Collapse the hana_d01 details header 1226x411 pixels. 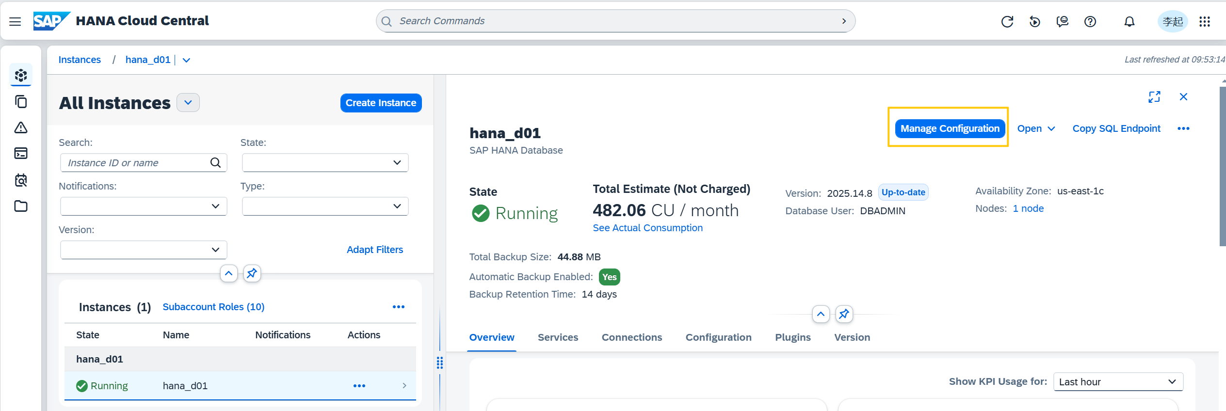pyautogui.click(x=821, y=314)
